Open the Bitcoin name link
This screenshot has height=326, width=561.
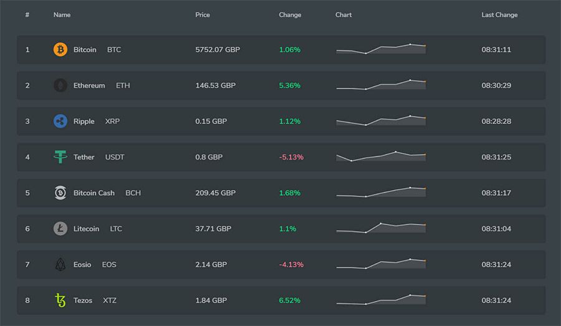pyautogui.click(x=85, y=50)
